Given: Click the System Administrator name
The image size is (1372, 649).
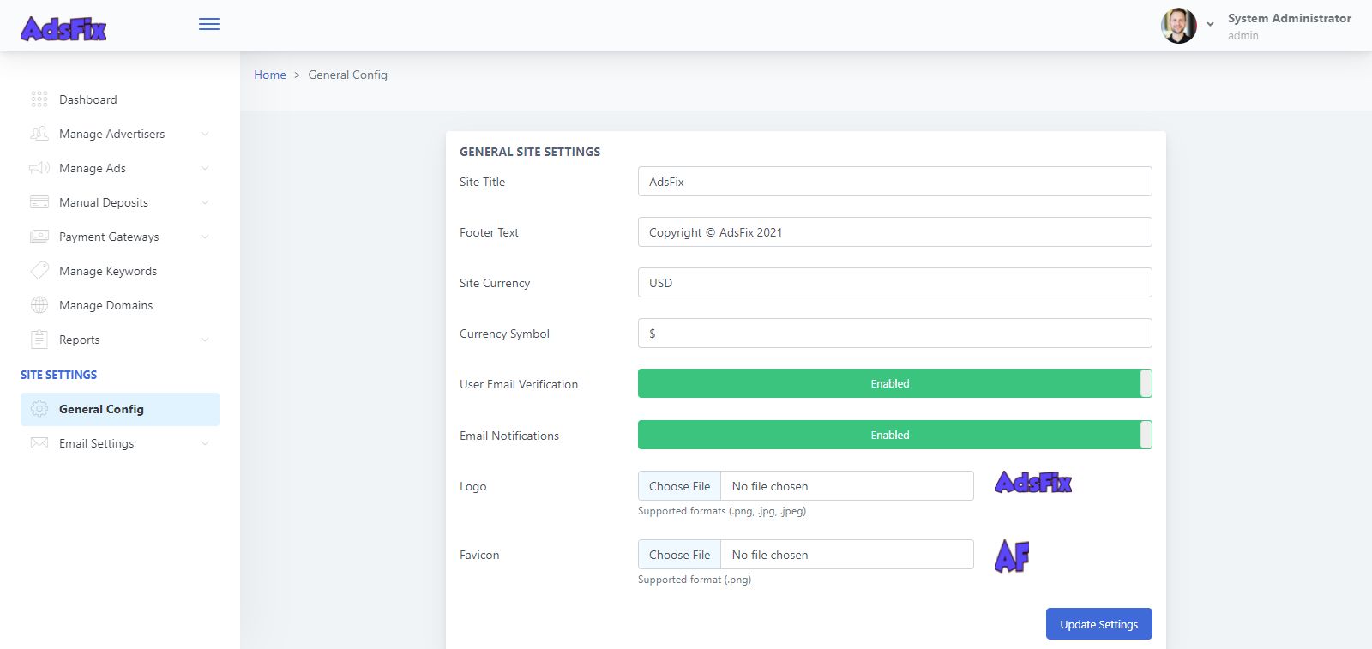Looking at the screenshot, I should [x=1289, y=18].
